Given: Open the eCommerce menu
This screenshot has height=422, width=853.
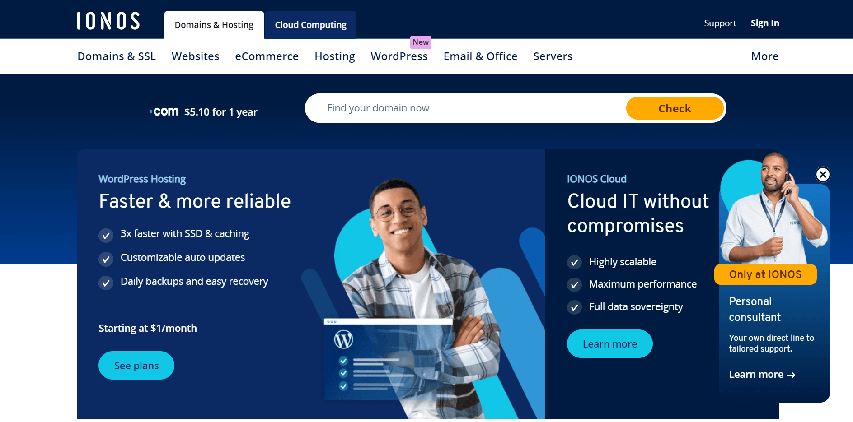Looking at the screenshot, I should (267, 56).
